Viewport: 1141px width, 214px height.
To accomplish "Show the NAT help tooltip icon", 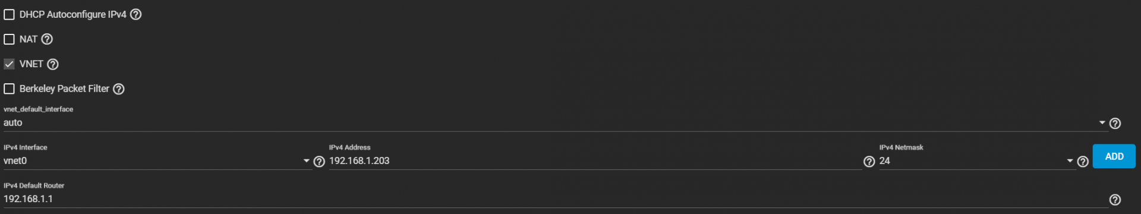I will pos(47,39).
